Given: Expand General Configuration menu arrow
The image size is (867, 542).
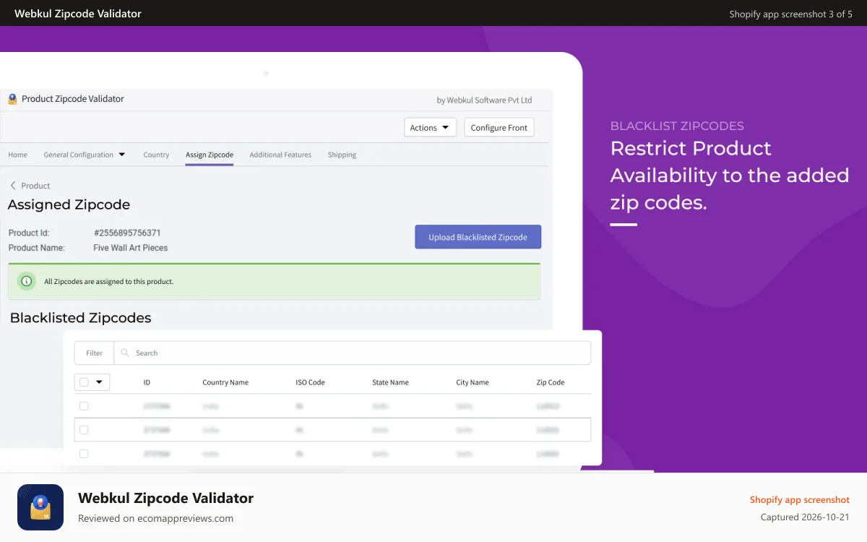Looking at the screenshot, I should (122, 155).
